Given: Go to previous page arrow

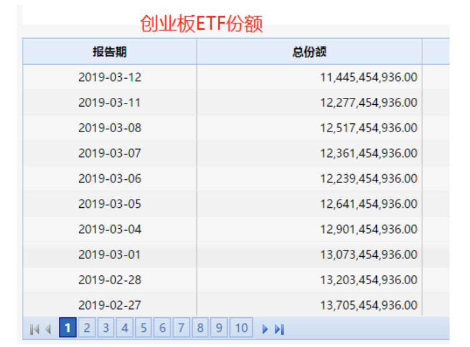Looking at the screenshot, I should click(48, 329).
